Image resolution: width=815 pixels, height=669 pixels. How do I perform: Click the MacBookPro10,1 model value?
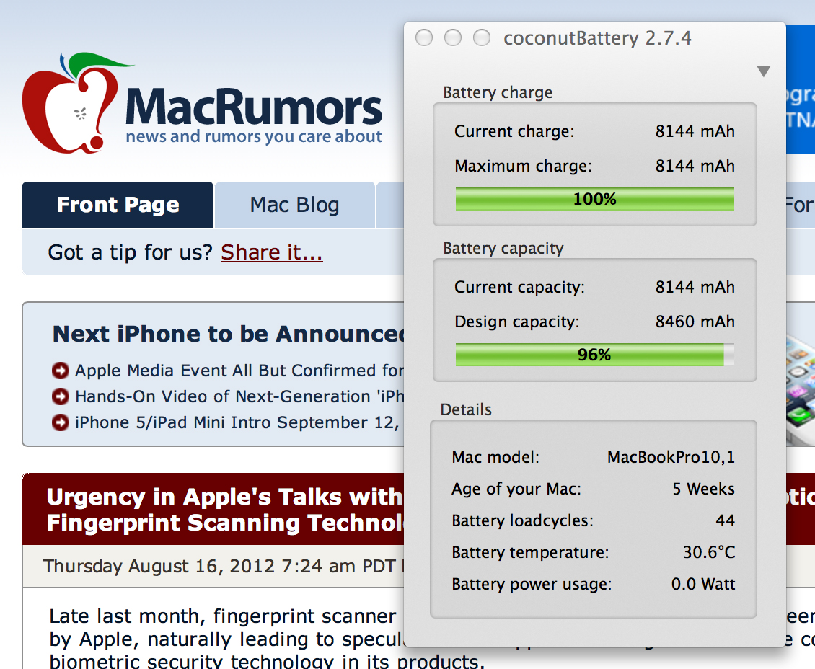(671, 457)
